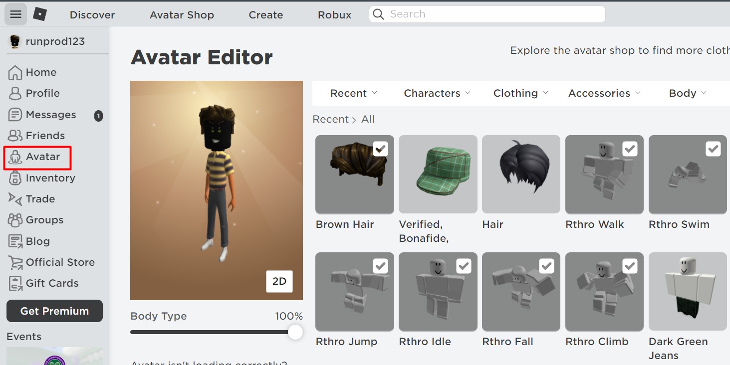Viewport: 730px width, 365px height.
Task: Click the Messages speech icon
Action: [15, 115]
